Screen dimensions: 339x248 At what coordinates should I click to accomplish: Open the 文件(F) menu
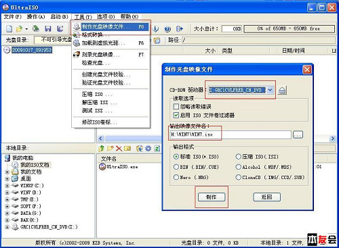click(x=13, y=17)
